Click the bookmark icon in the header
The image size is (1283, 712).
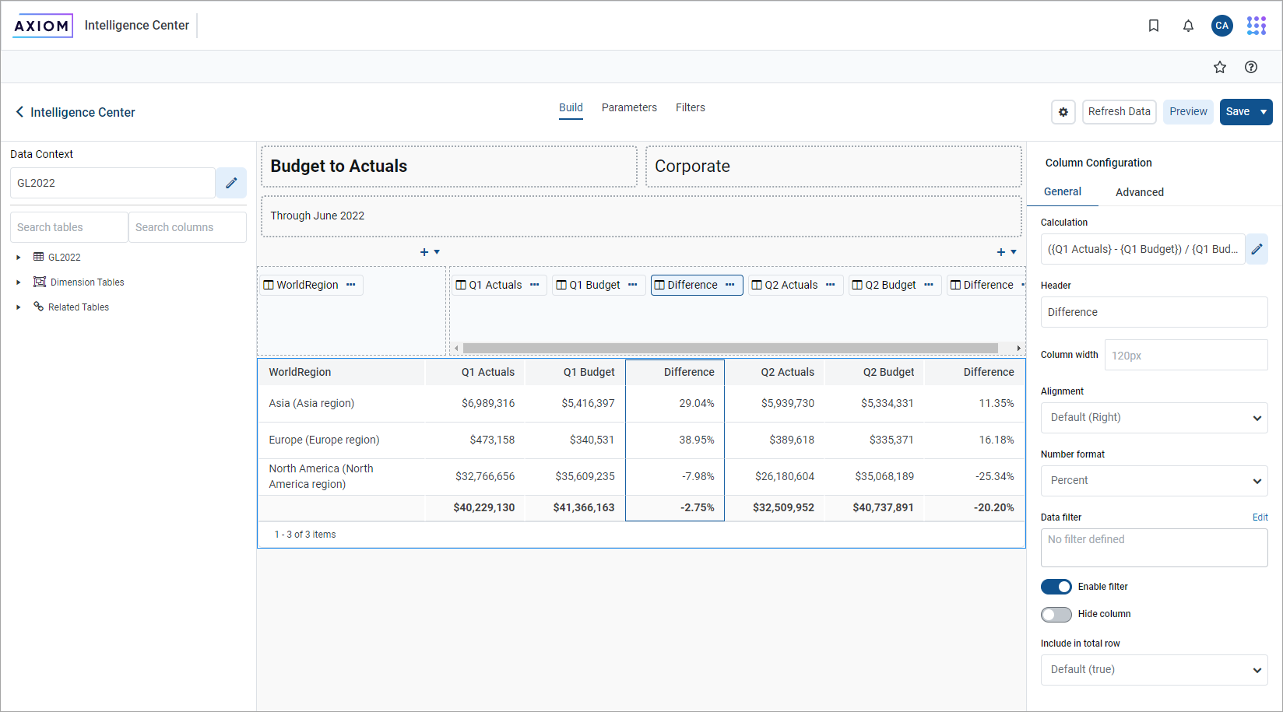click(1154, 26)
